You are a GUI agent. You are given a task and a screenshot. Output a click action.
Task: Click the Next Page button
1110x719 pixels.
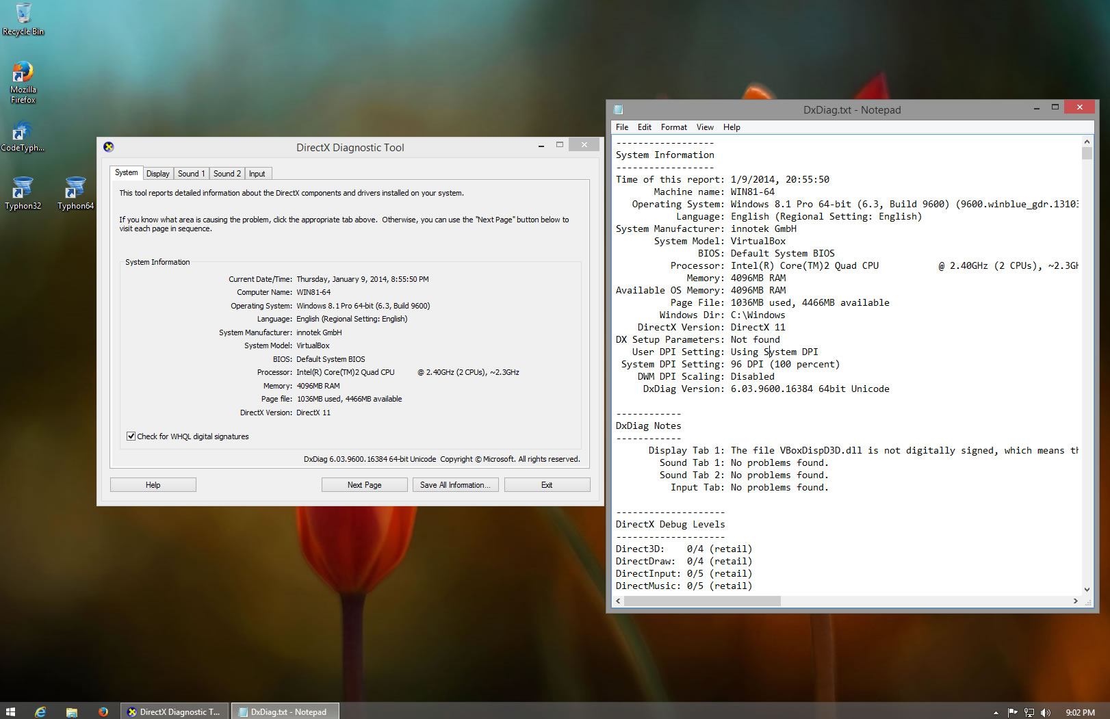[x=364, y=484]
